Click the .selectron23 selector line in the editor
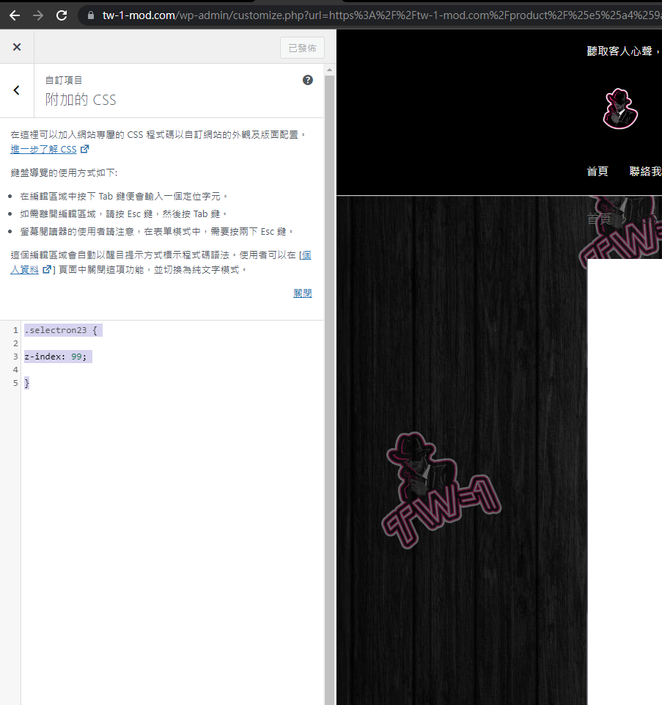 pos(61,330)
